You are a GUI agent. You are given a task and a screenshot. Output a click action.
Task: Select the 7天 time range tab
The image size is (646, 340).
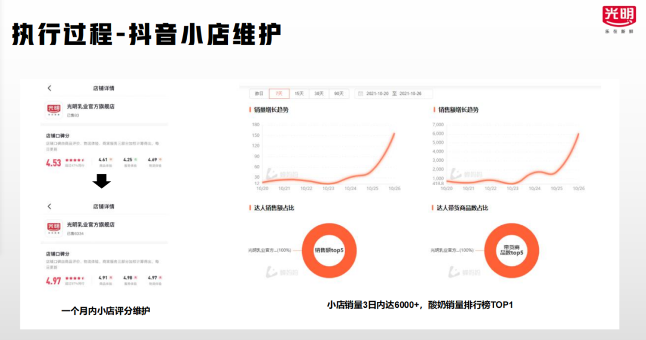279,94
